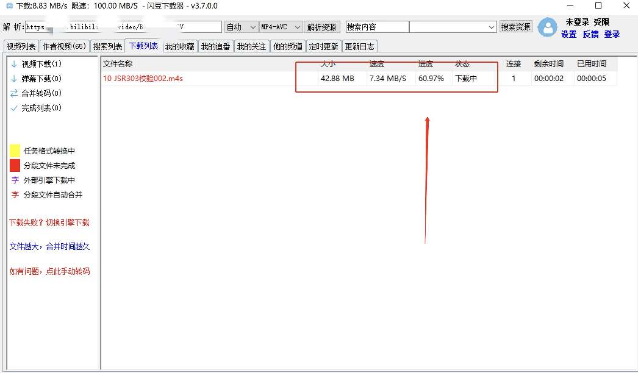Open the MP4-AVC format dropdown
638x373 pixels.
pyautogui.click(x=281, y=27)
